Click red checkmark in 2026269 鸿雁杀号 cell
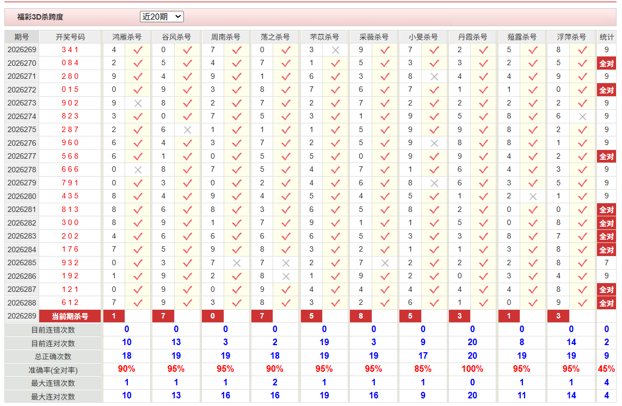 tap(138, 50)
